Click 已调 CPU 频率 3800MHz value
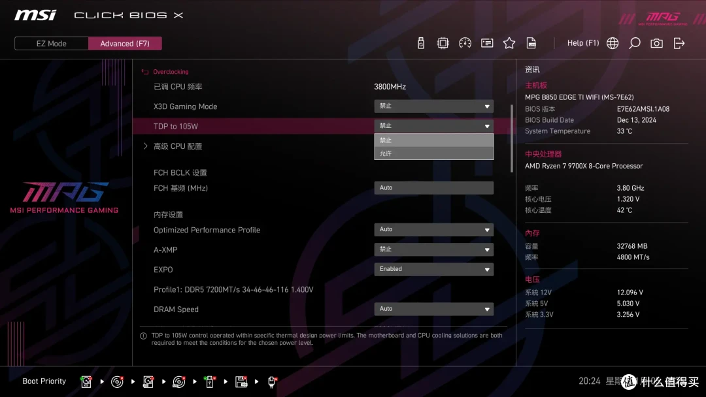 390,87
